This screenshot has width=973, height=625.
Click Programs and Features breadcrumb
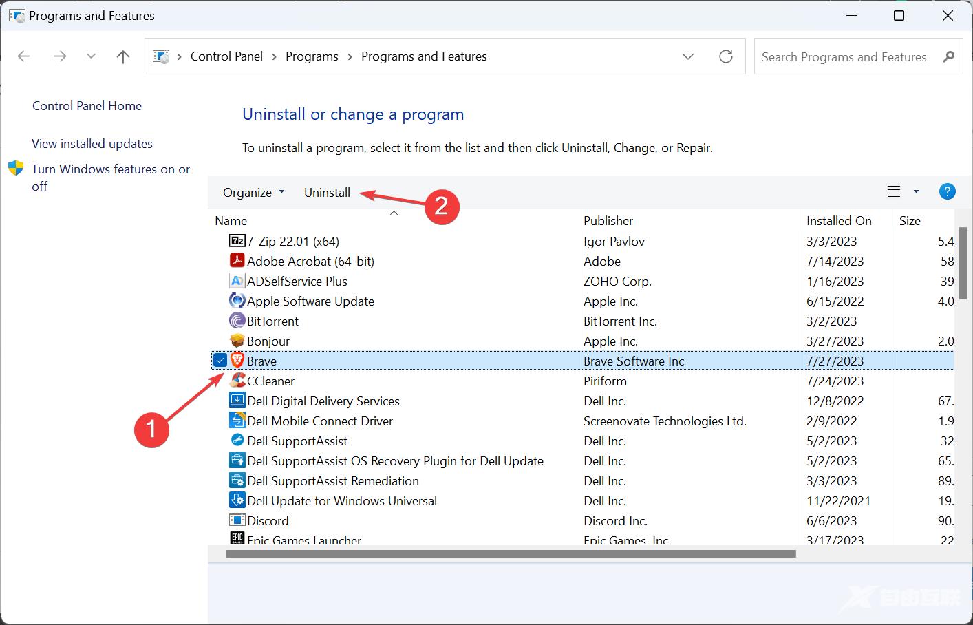(x=424, y=56)
